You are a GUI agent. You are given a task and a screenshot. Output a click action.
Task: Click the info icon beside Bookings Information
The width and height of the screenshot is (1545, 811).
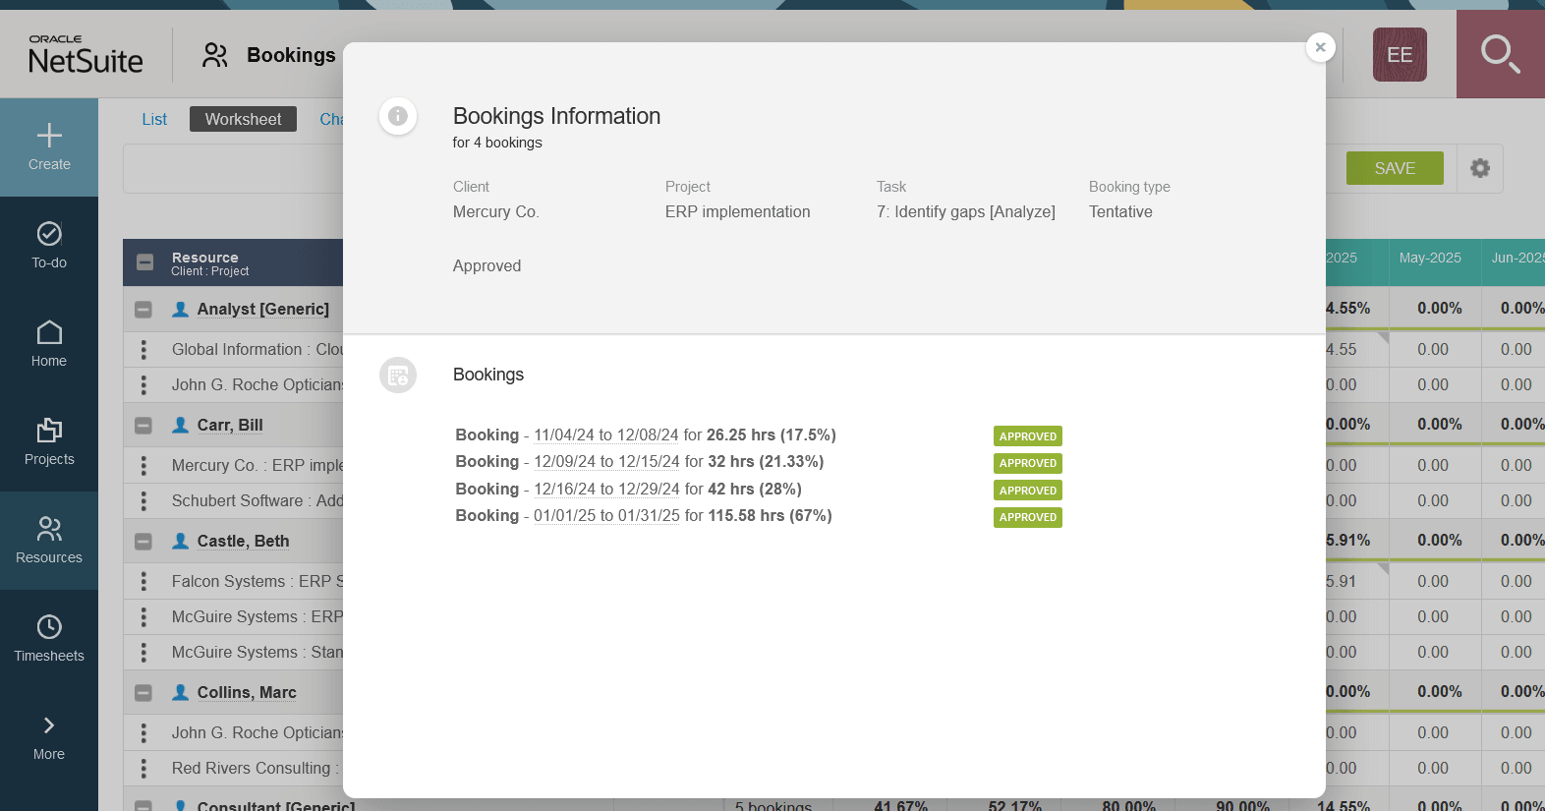pyautogui.click(x=398, y=116)
